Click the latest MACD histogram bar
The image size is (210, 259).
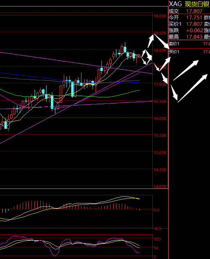(139, 210)
